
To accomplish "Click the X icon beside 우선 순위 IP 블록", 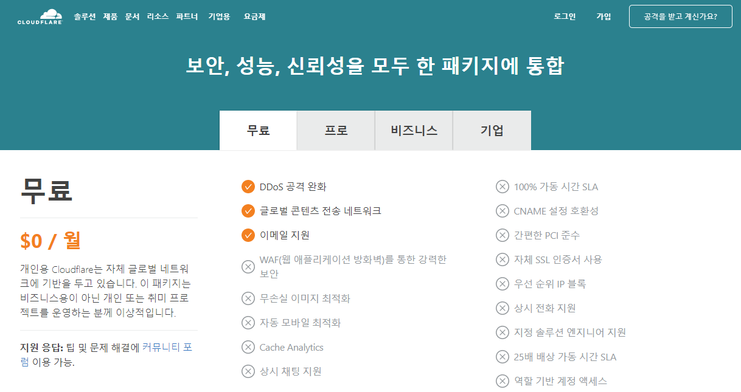I will pyautogui.click(x=503, y=284).
